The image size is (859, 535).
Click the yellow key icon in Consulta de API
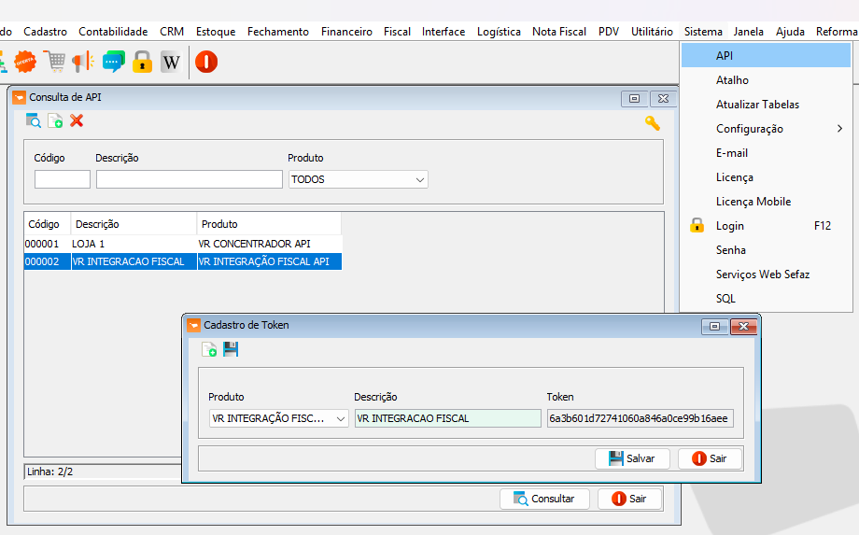click(x=652, y=122)
